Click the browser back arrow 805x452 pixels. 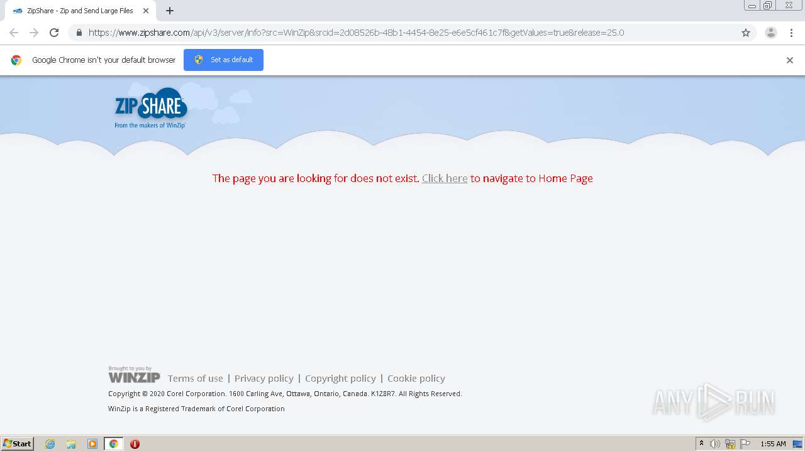(x=14, y=33)
